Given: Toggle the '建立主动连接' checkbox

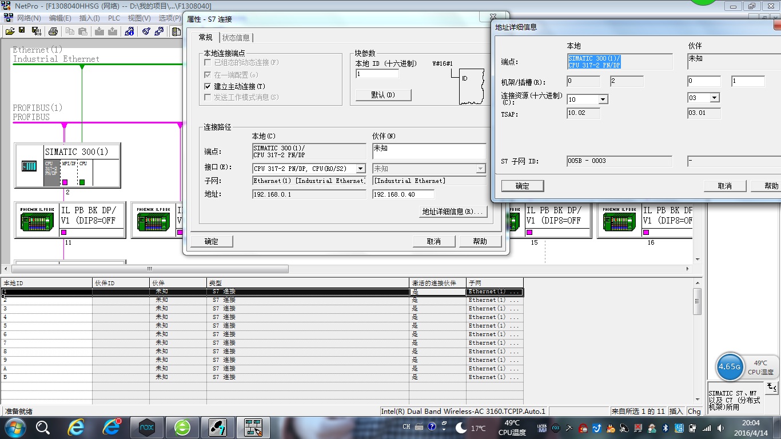Looking at the screenshot, I should point(208,86).
